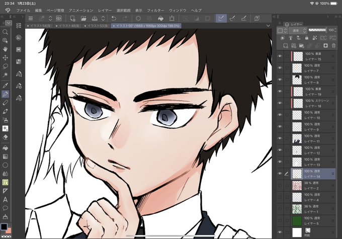Hide レイヤー 18 with eye icon

280,103
